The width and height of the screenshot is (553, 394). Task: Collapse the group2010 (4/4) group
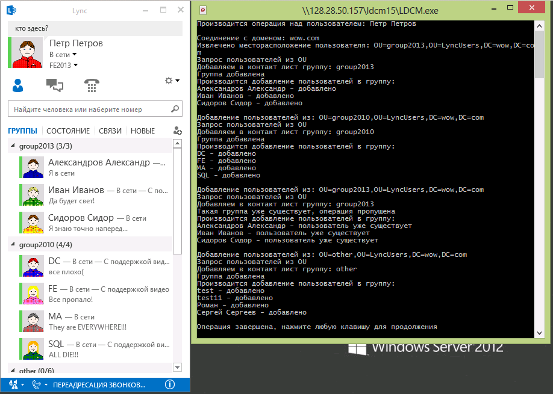13,244
